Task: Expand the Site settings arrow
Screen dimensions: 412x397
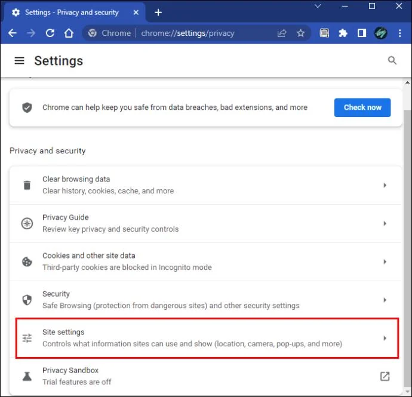Action: pos(385,338)
